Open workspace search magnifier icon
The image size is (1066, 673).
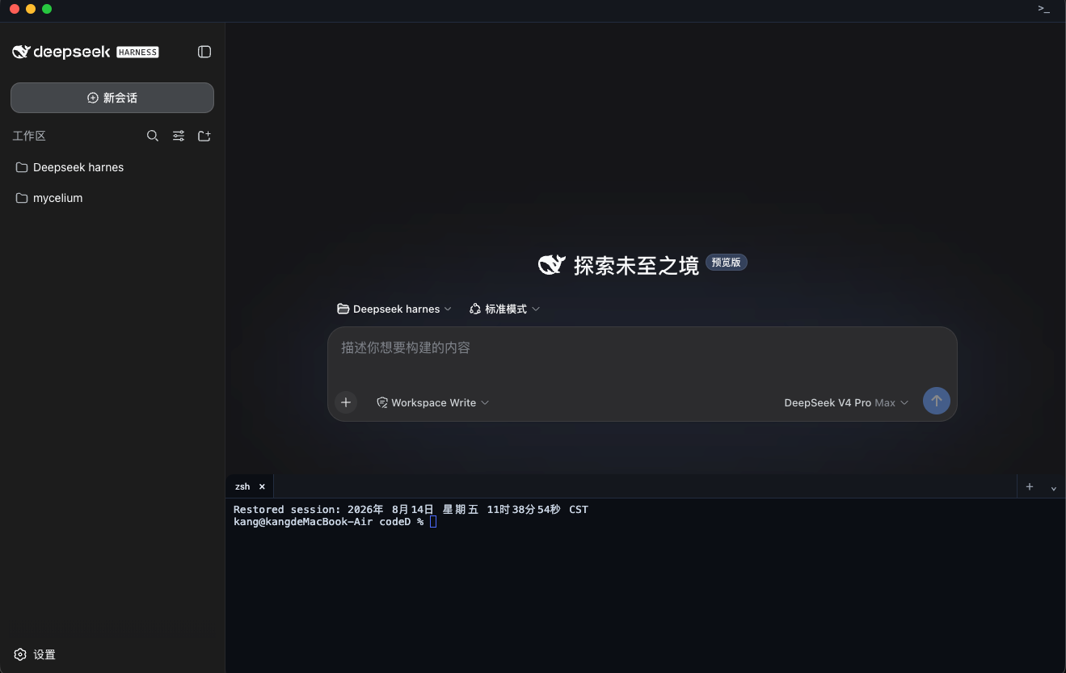pyautogui.click(x=152, y=136)
